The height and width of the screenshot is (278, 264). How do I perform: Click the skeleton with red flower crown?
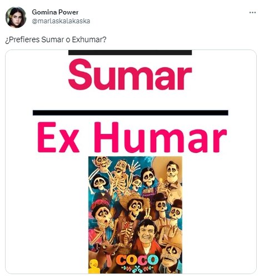tap(102, 214)
